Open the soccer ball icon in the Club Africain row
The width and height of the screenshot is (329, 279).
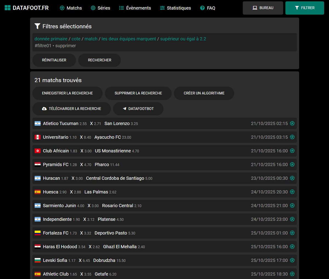(x=292, y=151)
